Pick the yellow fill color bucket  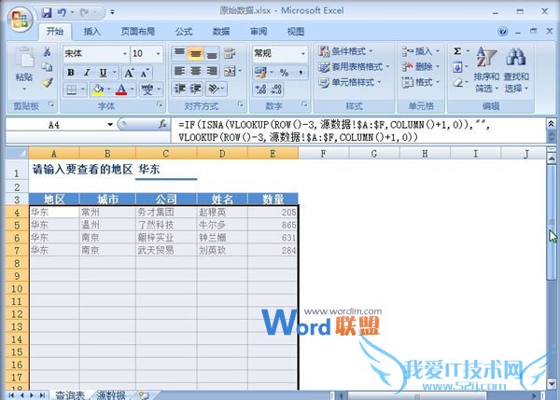97,90
